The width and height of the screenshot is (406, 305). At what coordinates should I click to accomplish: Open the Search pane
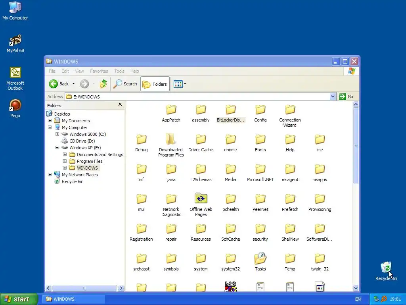point(125,84)
